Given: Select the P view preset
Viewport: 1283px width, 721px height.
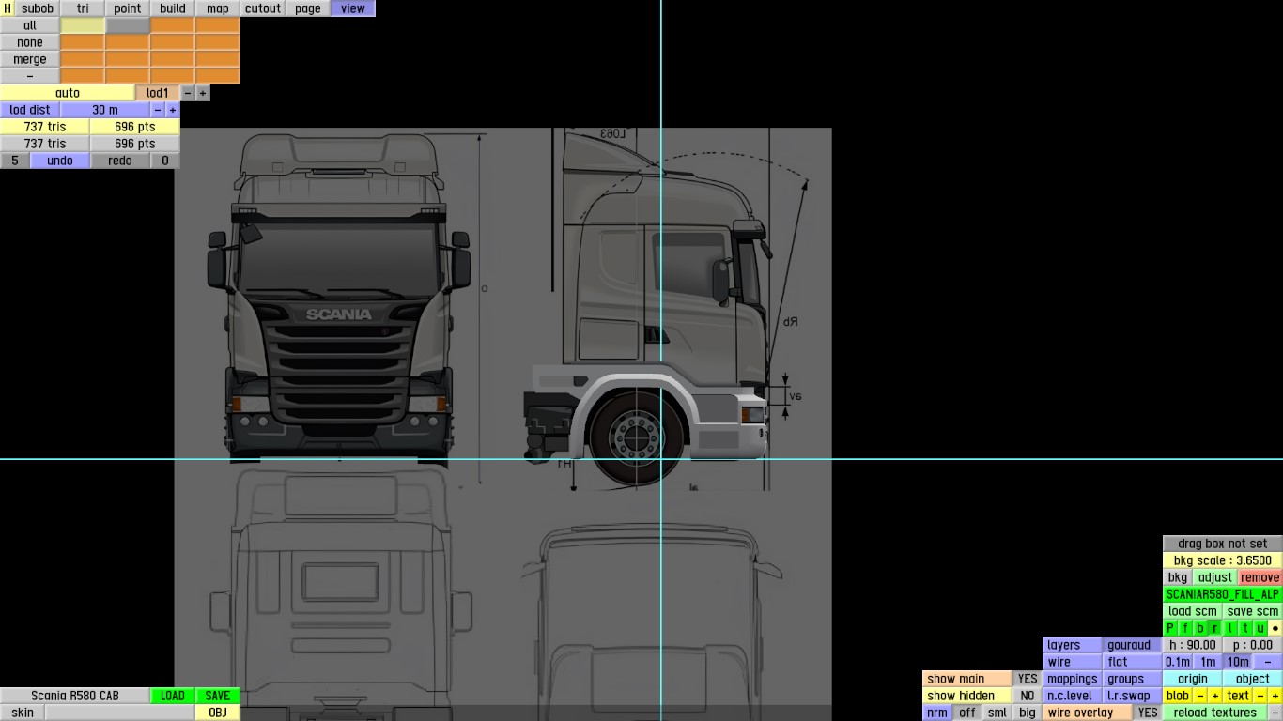Looking at the screenshot, I should [1170, 628].
